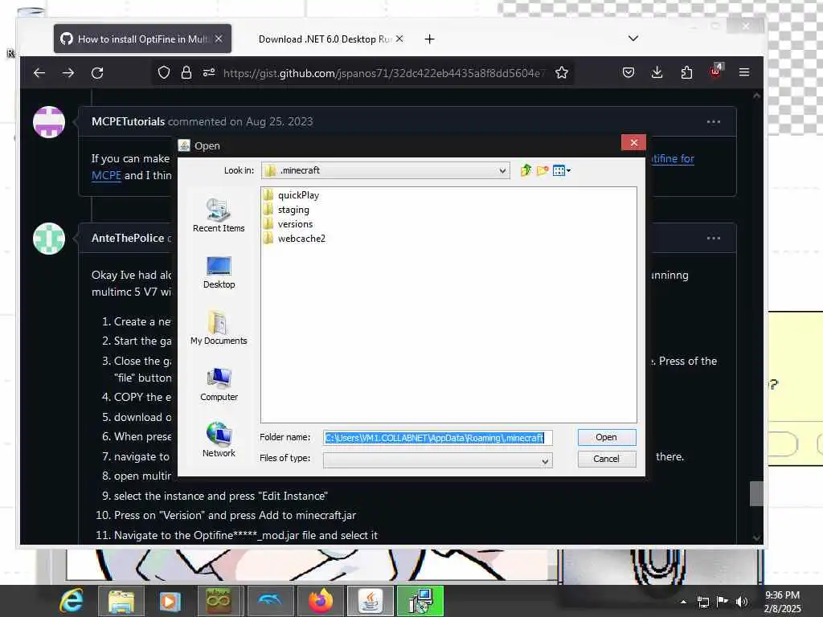Bookmark this page with star icon
Viewport: 823px width, 617px height.
pyautogui.click(x=562, y=73)
